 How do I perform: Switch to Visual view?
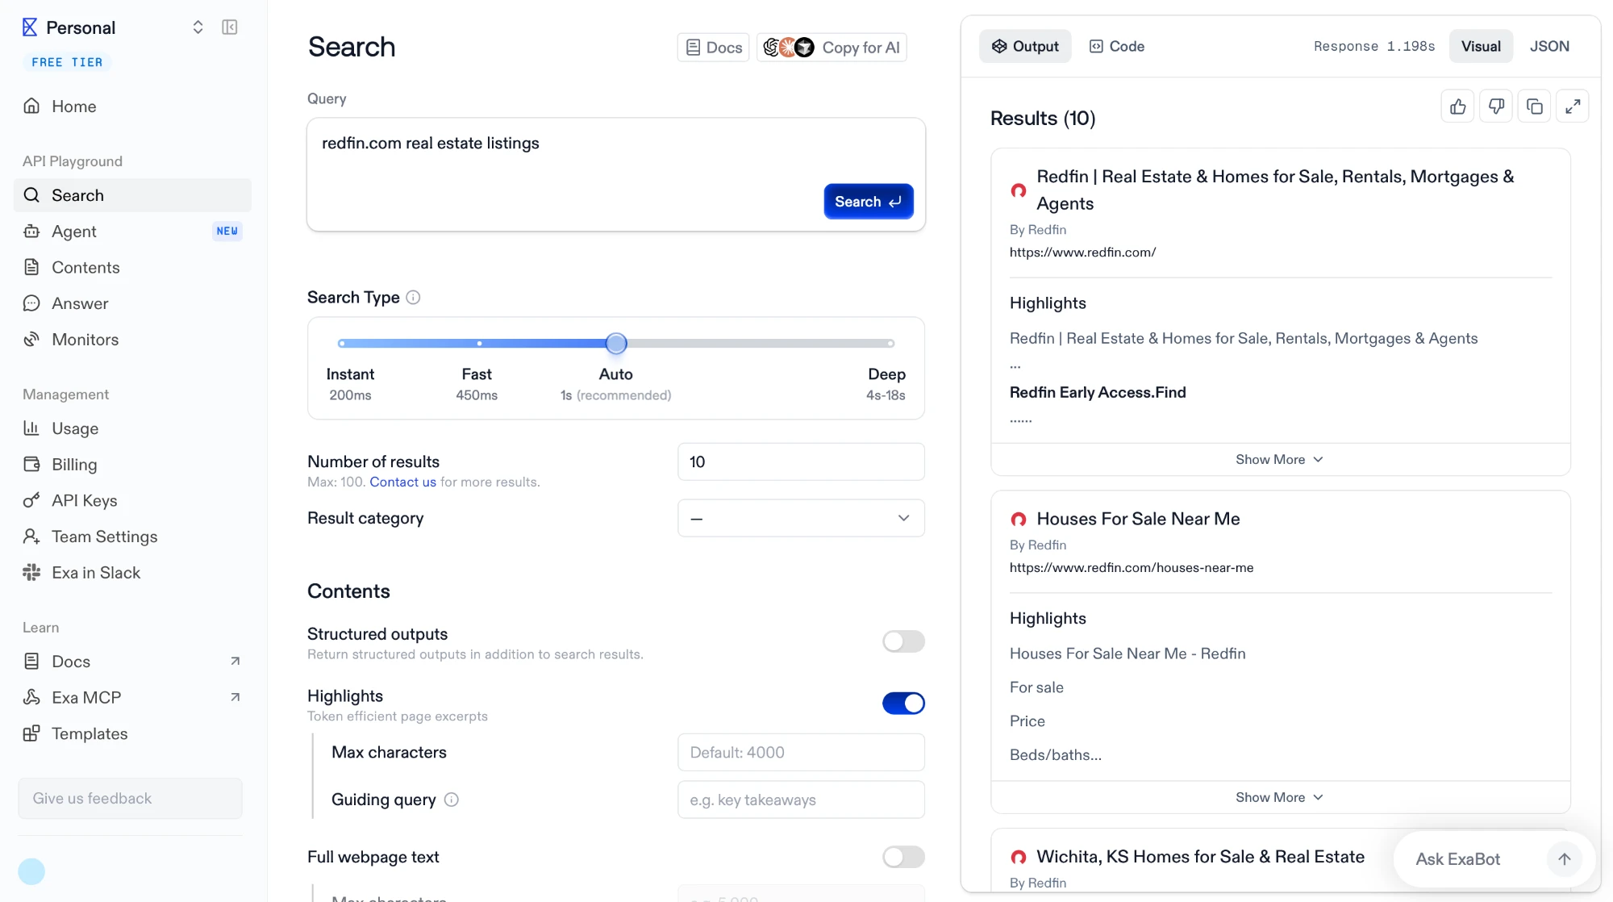[x=1481, y=46]
